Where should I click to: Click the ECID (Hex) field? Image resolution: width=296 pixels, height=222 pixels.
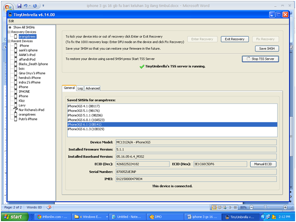(x=220, y=164)
